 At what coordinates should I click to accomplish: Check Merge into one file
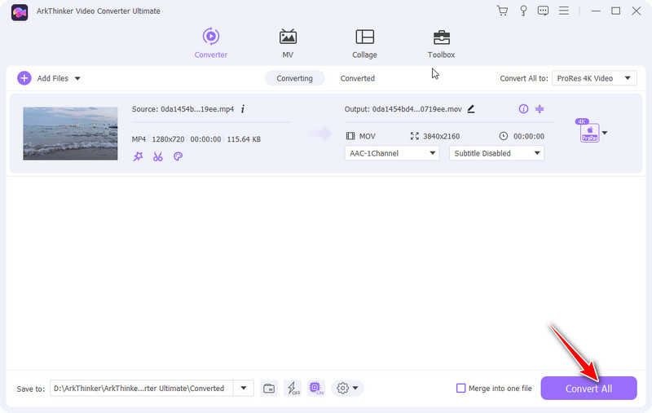(460, 388)
